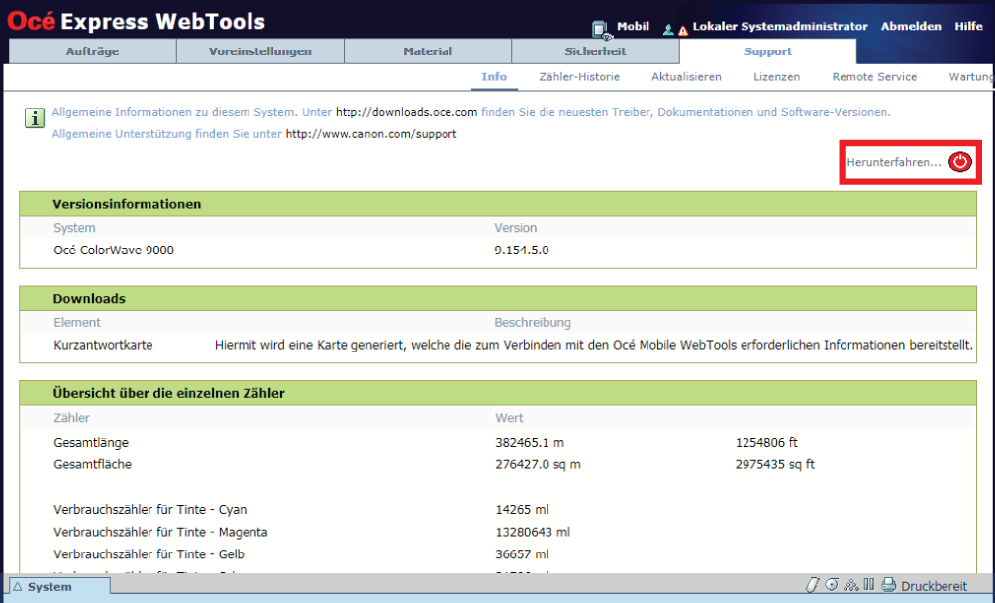Click the user avatar icon beside Lokaler Systemadministrator

668,29
